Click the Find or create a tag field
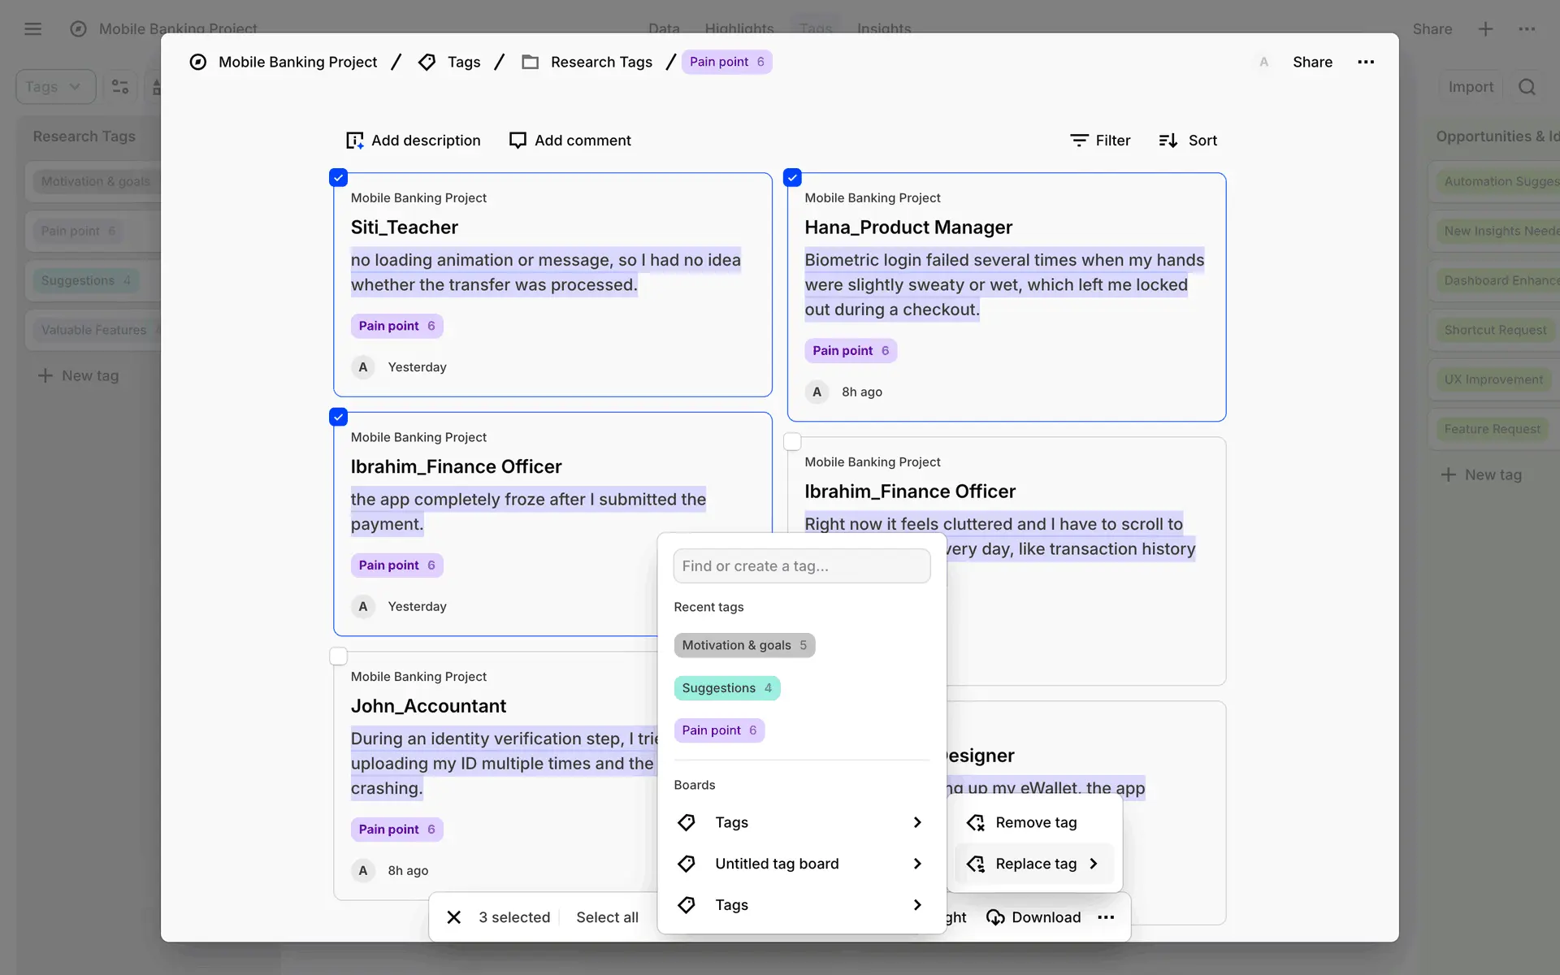Screen dimensions: 1560x975 [801, 566]
